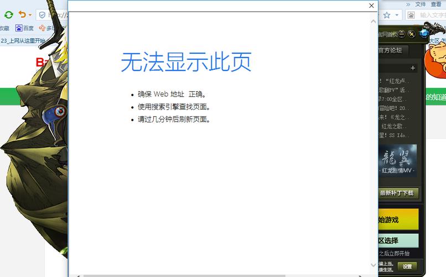
Task: Click the 最新补丁下载 button
Action: coord(398,193)
